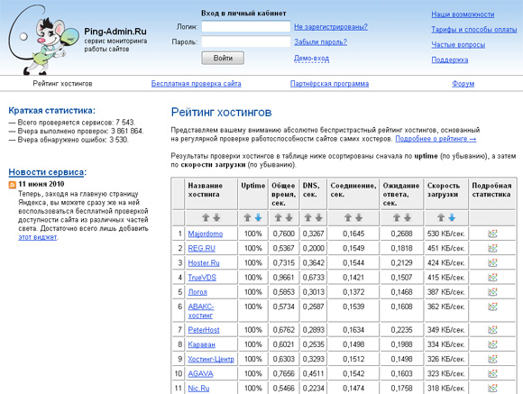The width and height of the screenshot is (523, 394).
Task: Open detailed statistics chart icon for REG.RU
Action: click(492, 248)
